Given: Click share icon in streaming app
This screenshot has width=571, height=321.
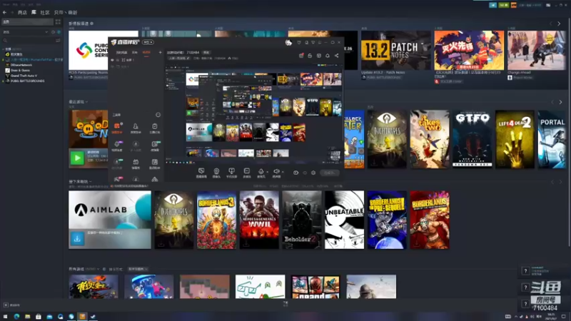Looking at the screenshot, I should click(x=336, y=56).
